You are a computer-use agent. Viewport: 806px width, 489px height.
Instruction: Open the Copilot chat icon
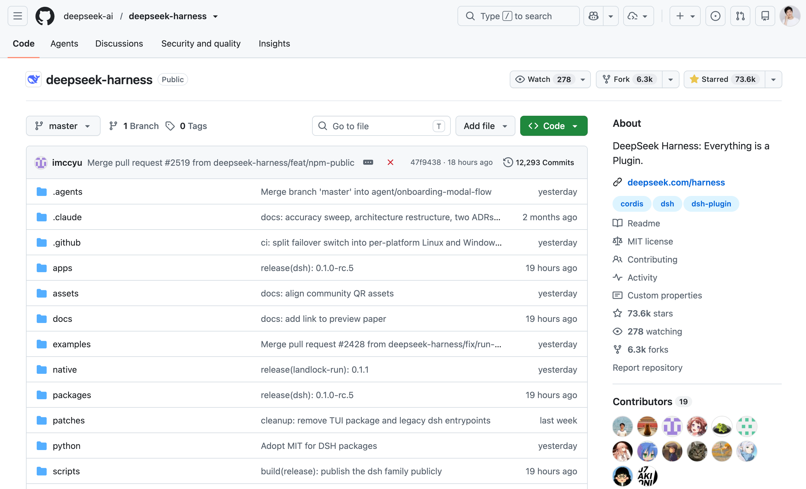pos(593,16)
